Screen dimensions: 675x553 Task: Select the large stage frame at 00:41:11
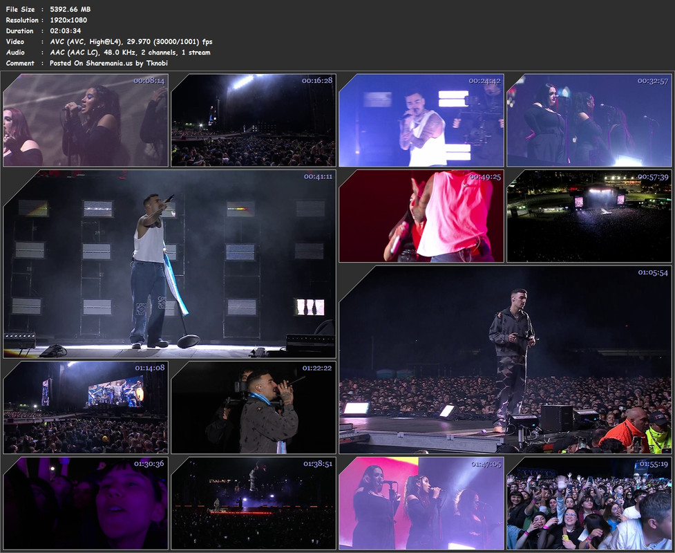pyautogui.click(x=169, y=264)
